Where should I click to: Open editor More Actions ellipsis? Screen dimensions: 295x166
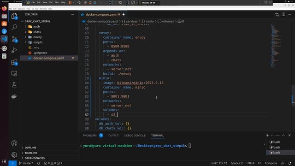coord(289,14)
